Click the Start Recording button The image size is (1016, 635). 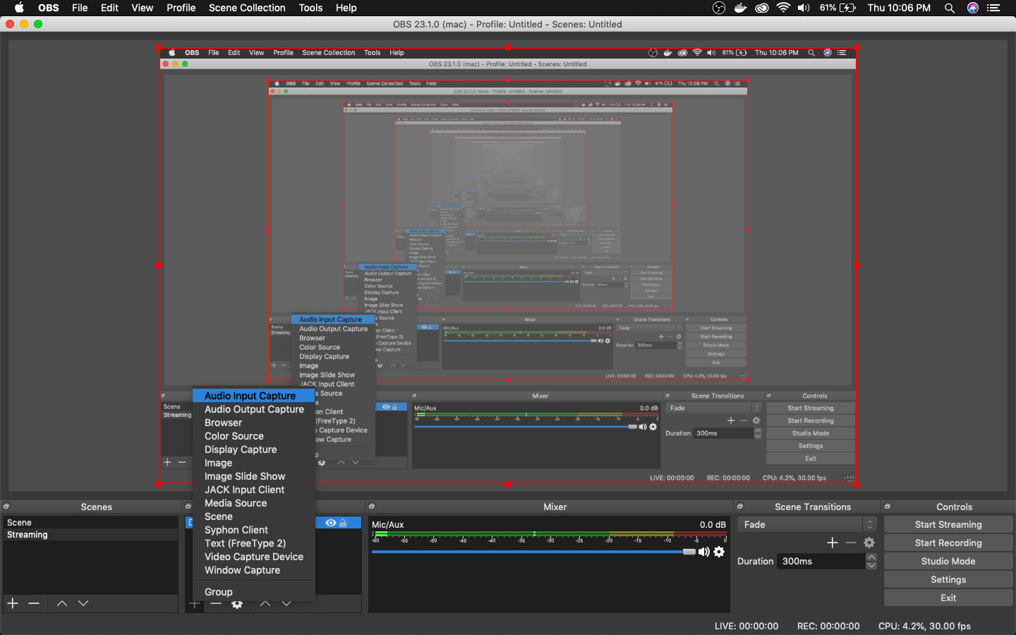[948, 543]
